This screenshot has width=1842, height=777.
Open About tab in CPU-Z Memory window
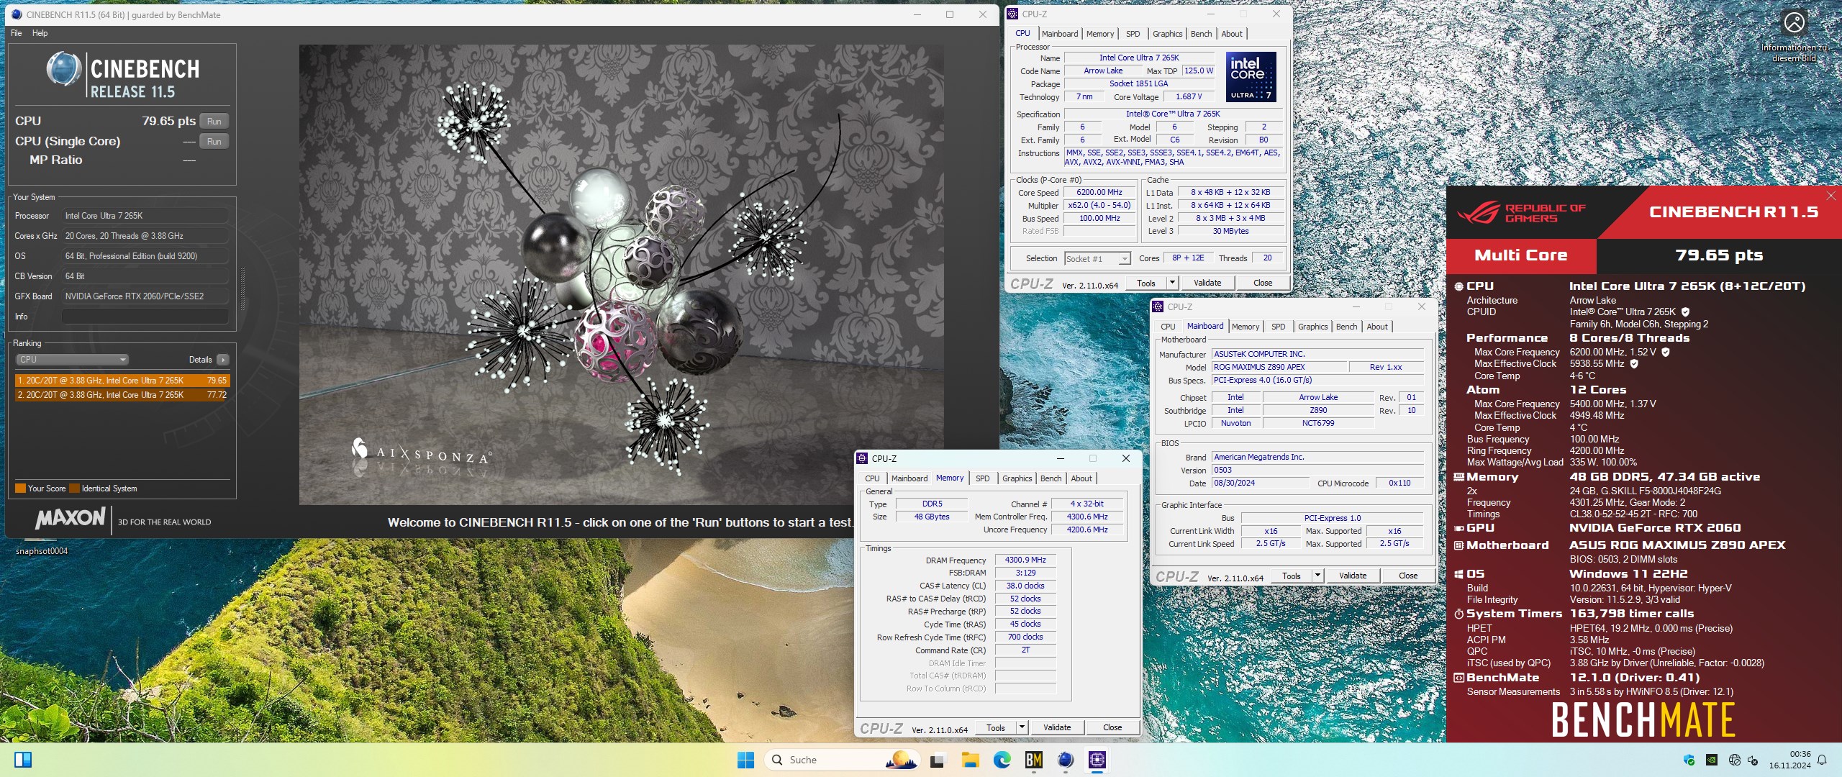pos(1081,478)
